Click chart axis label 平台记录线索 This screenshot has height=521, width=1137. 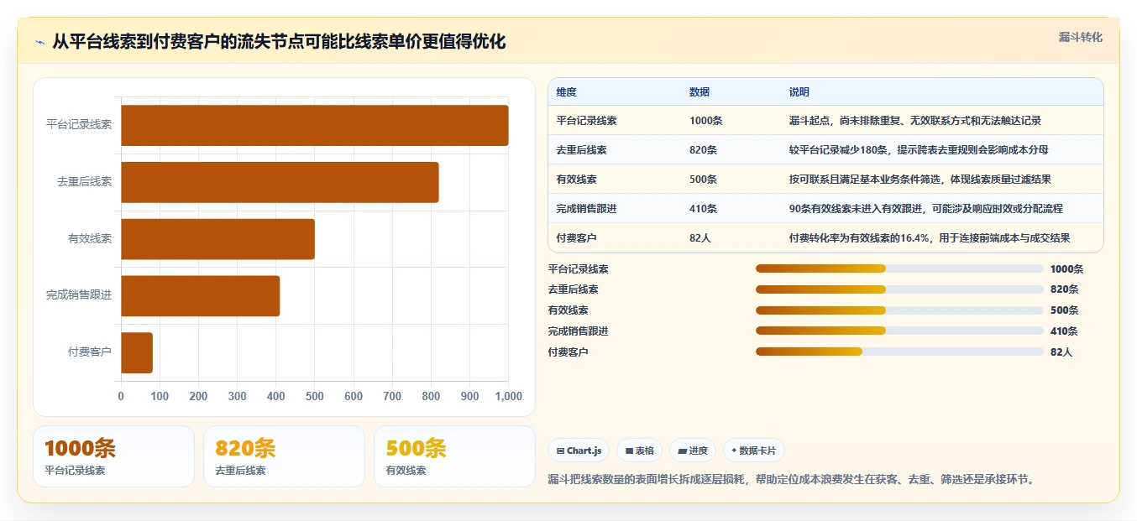click(x=79, y=125)
